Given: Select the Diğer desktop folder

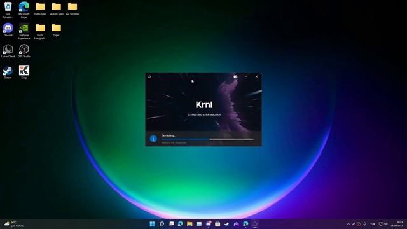Looking at the screenshot, I should [x=57, y=30].
